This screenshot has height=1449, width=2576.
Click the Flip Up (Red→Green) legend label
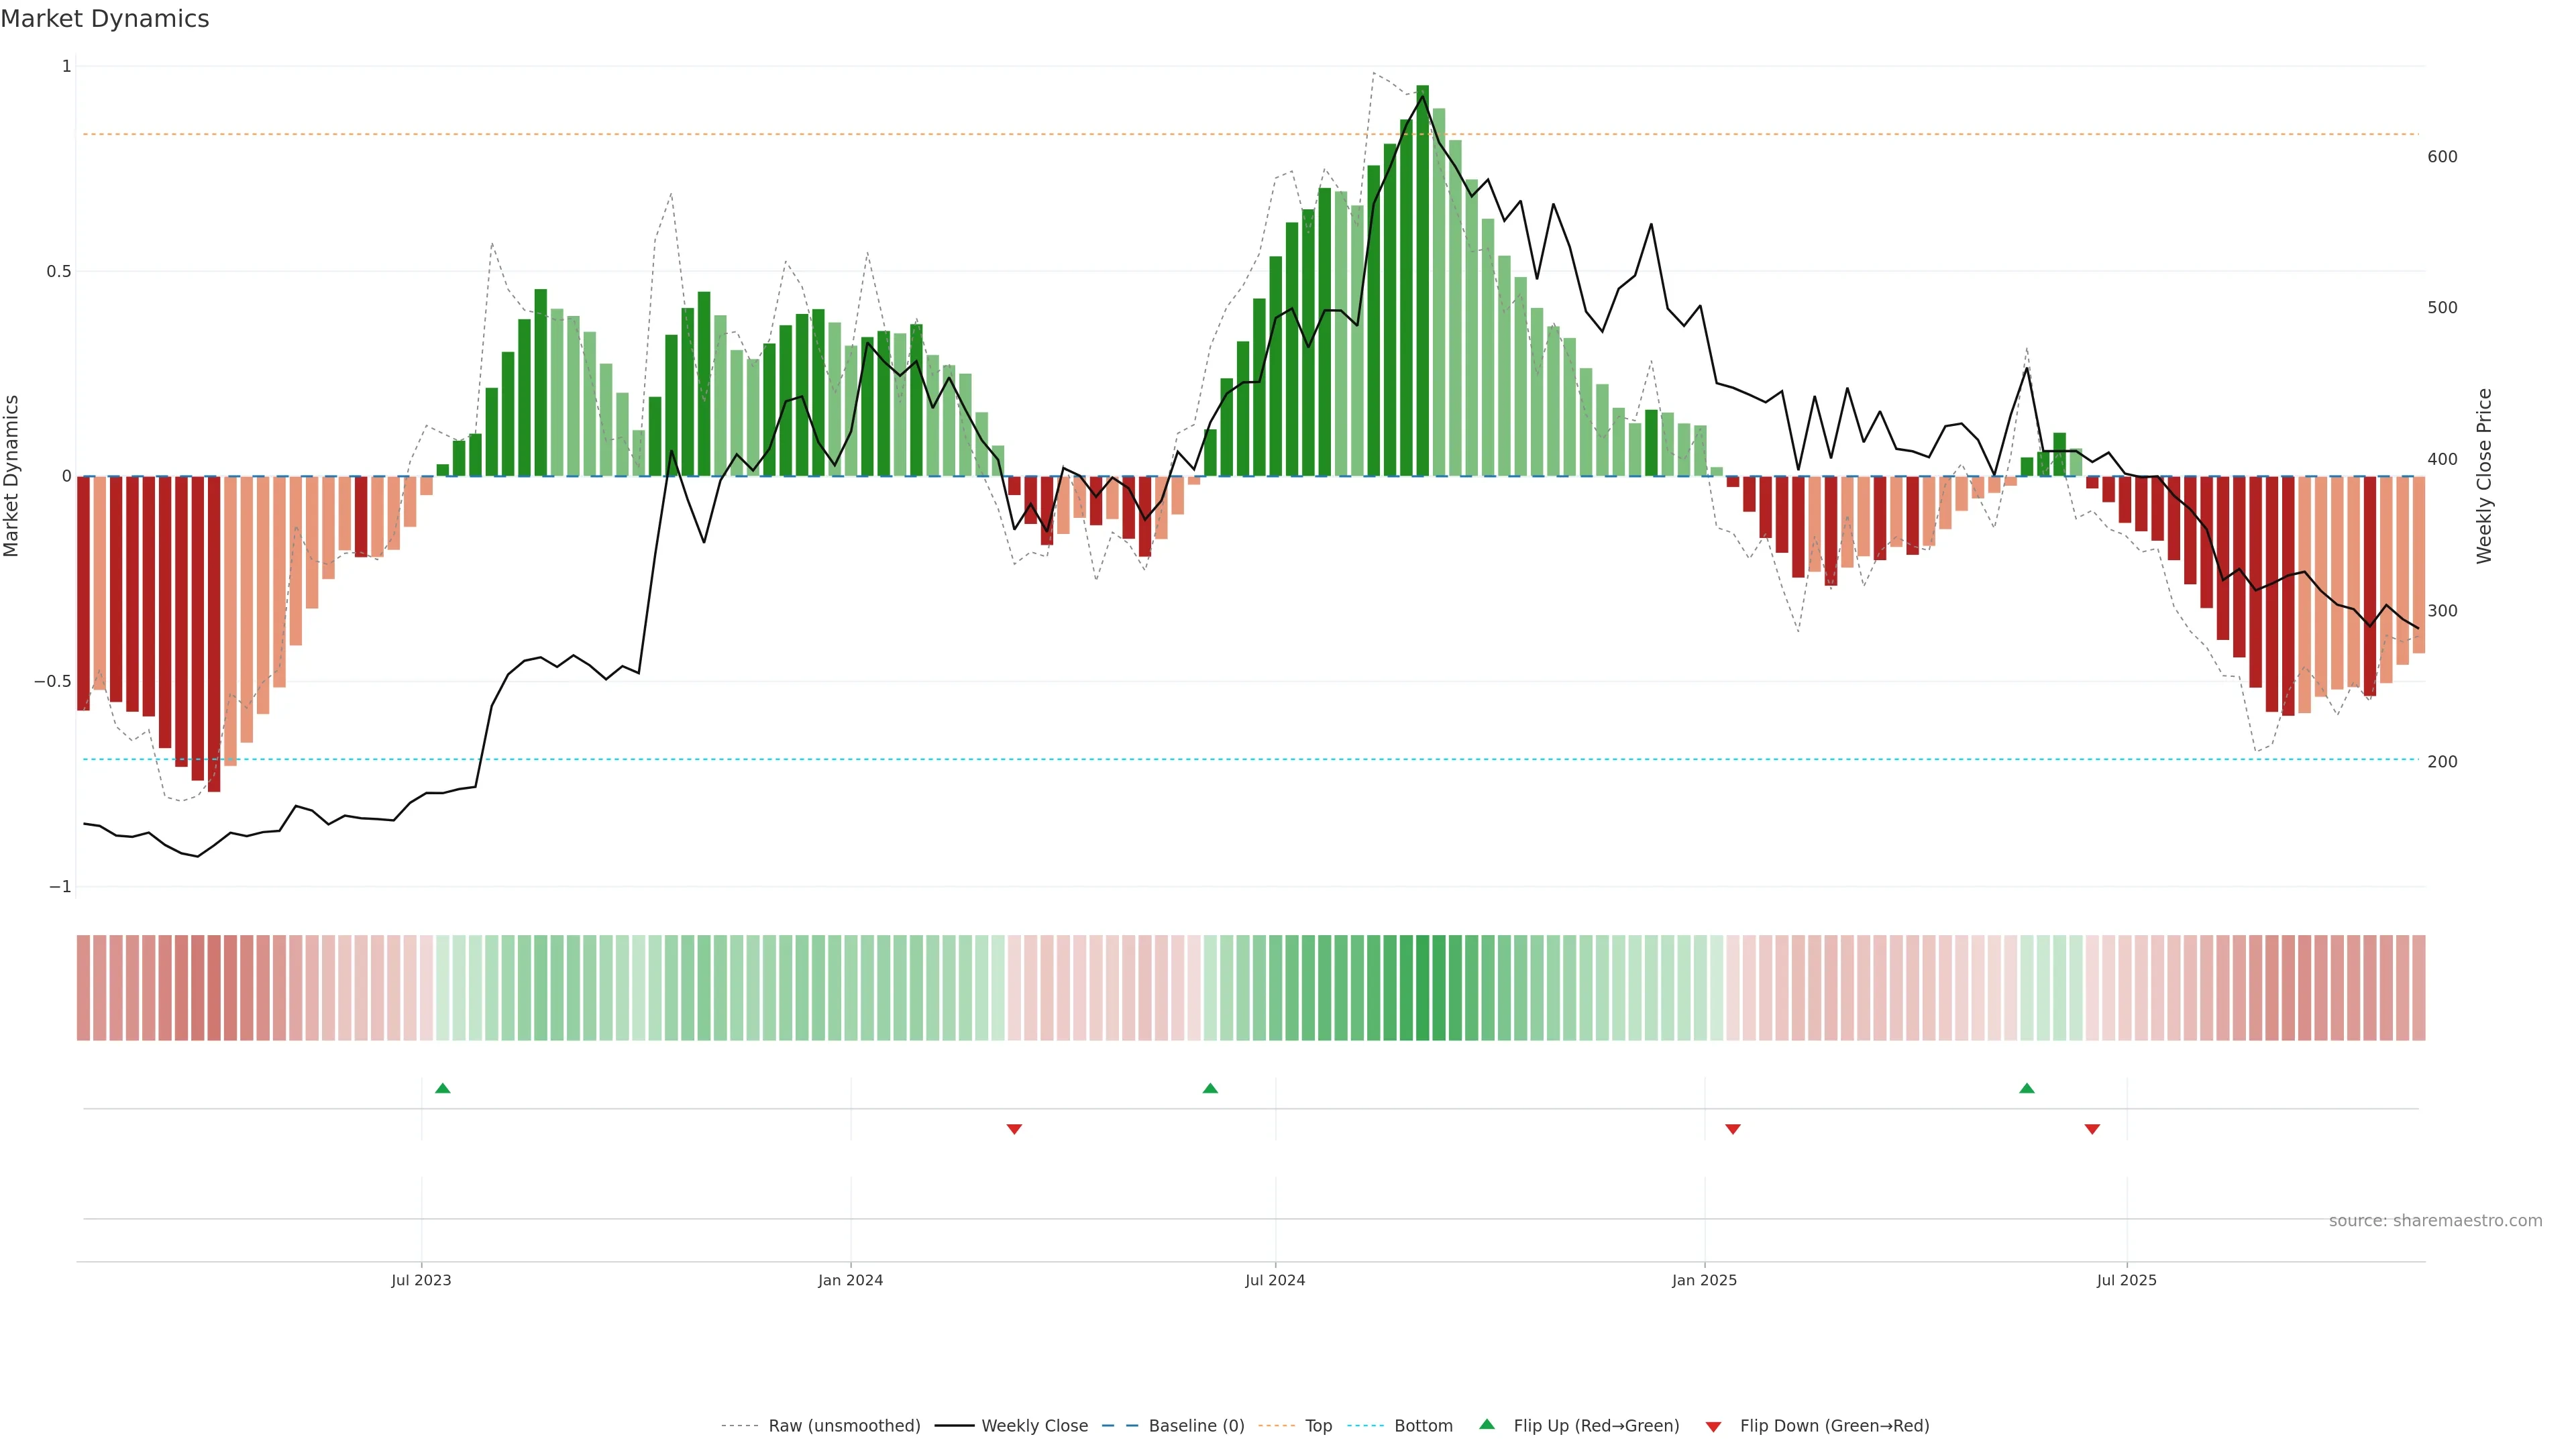[x=1596, y=1426]
